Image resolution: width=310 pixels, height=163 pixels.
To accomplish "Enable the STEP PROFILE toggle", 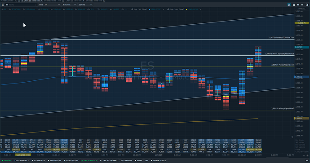I will 38,160.
